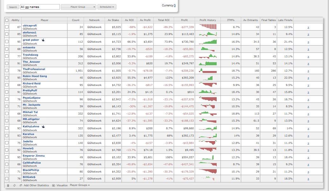Open the Player Groups menu at bottom
329x191 pixels.
point(80,185)
